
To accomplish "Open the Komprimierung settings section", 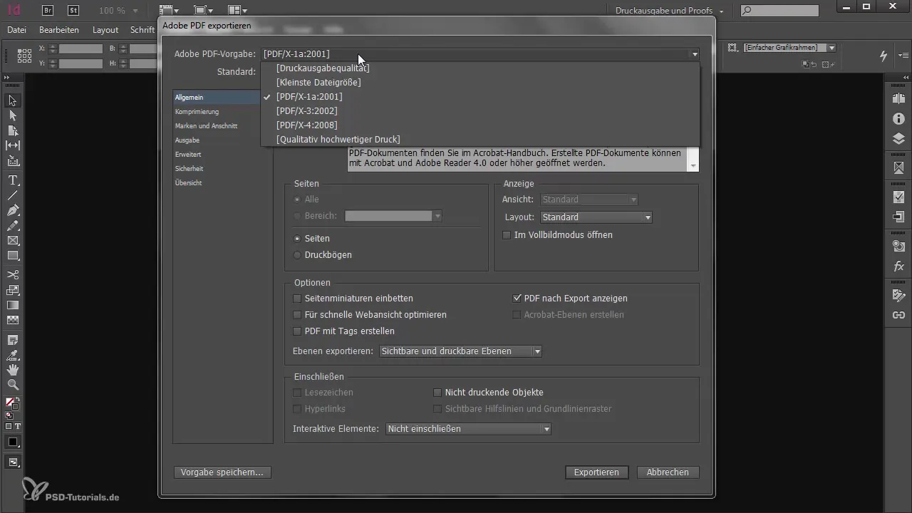I will (x=197, y=112).
